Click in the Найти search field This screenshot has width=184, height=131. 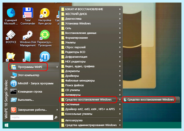(32, 117)
